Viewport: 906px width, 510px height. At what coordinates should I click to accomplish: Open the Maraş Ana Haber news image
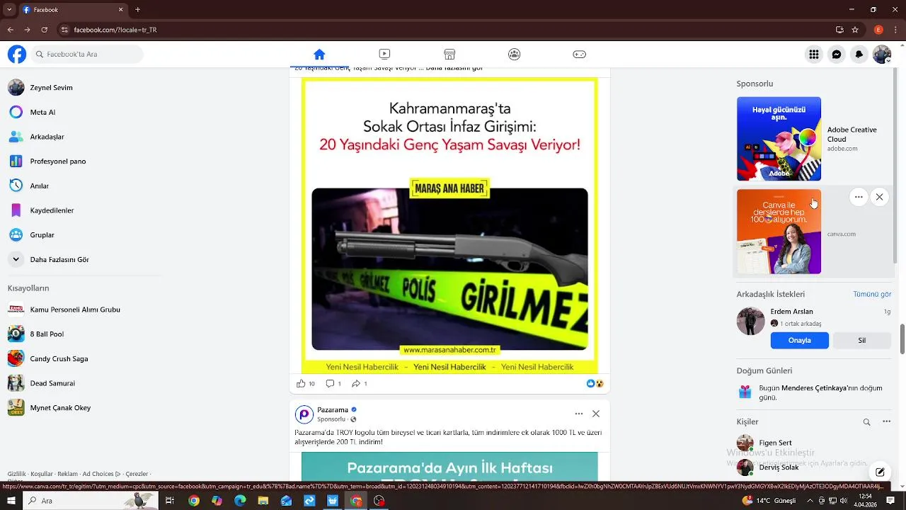click(x=449, y=225)
